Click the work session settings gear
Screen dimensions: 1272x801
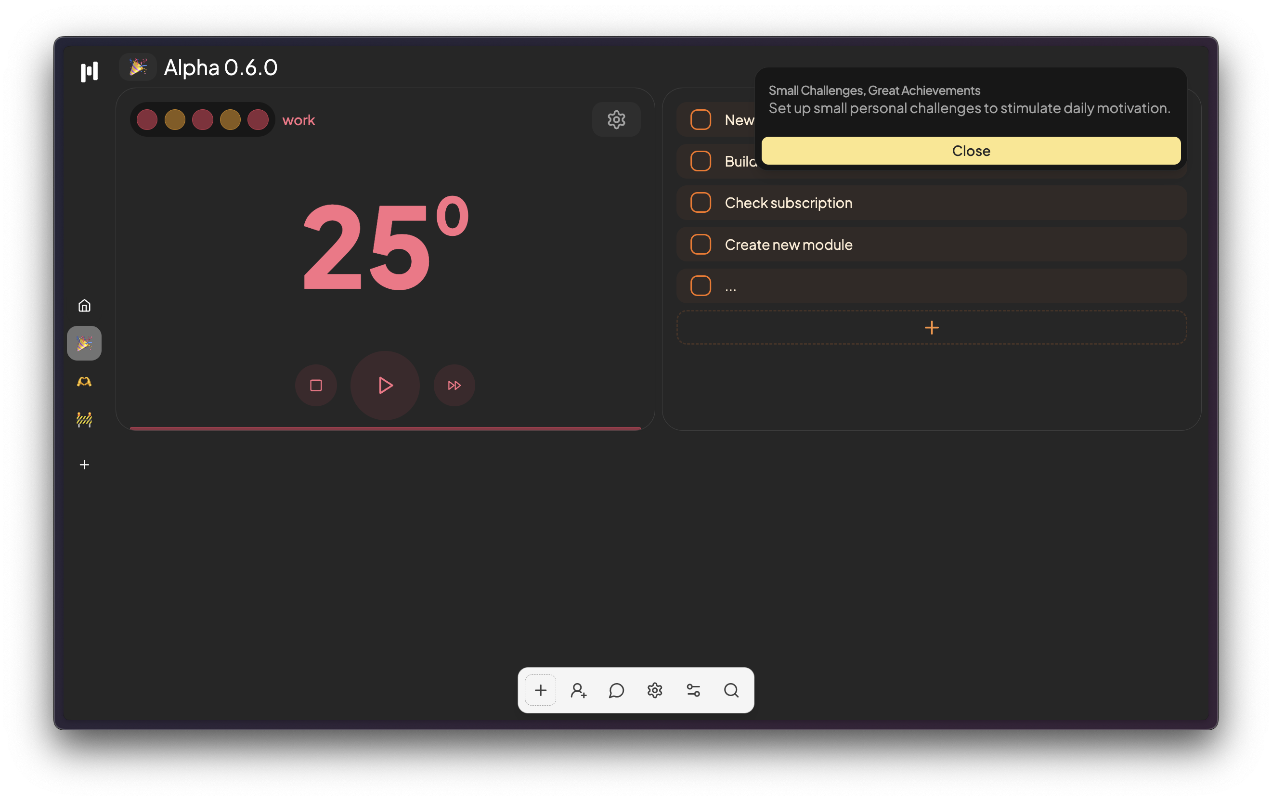[617, 119]
